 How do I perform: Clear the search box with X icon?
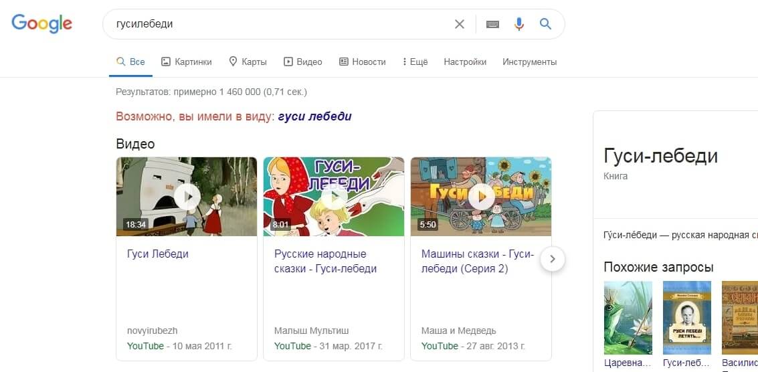(459, 24)
